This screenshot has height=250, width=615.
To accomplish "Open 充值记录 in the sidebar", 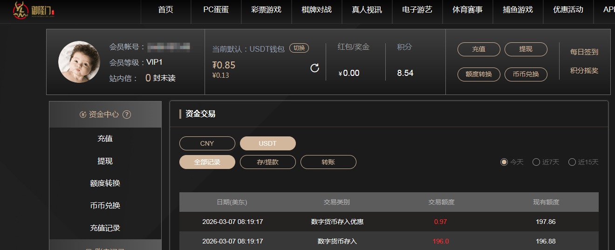I will click(x=105, y=228).
